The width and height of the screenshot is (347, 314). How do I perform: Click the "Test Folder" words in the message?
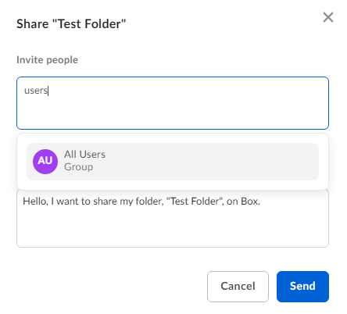point(195,202)
